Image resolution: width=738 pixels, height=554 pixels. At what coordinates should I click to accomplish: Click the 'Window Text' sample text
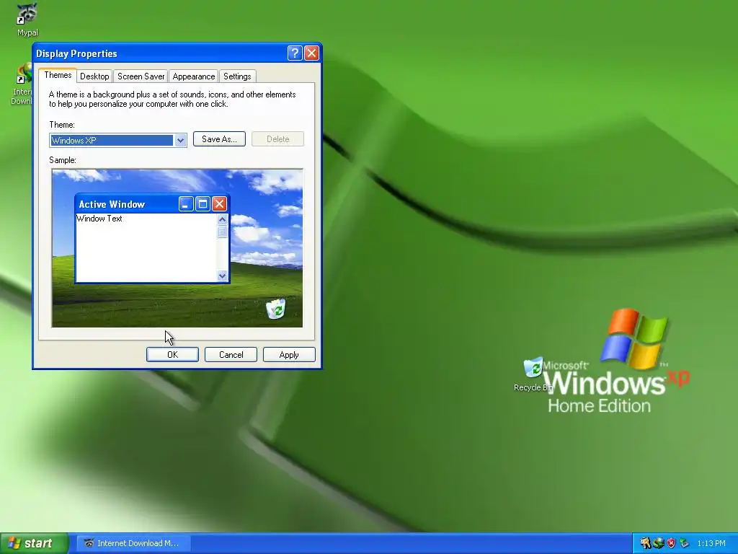pyautogui.click(x=99, y=219)
